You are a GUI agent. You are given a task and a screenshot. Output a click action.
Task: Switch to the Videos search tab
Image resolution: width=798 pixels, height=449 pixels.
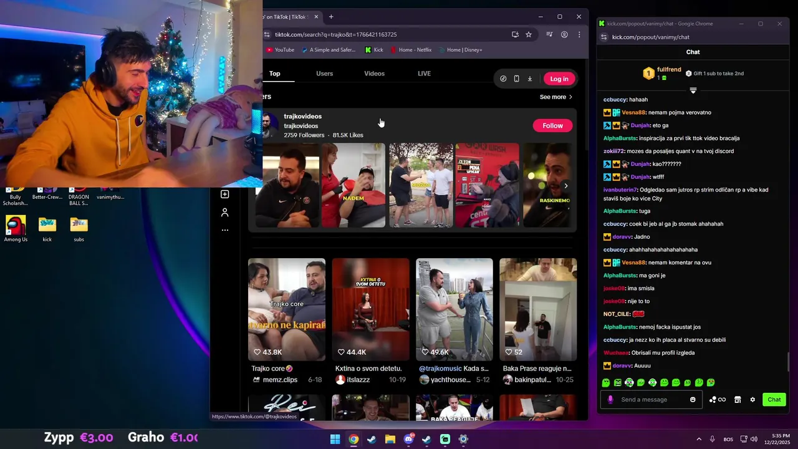coord(374,74)
